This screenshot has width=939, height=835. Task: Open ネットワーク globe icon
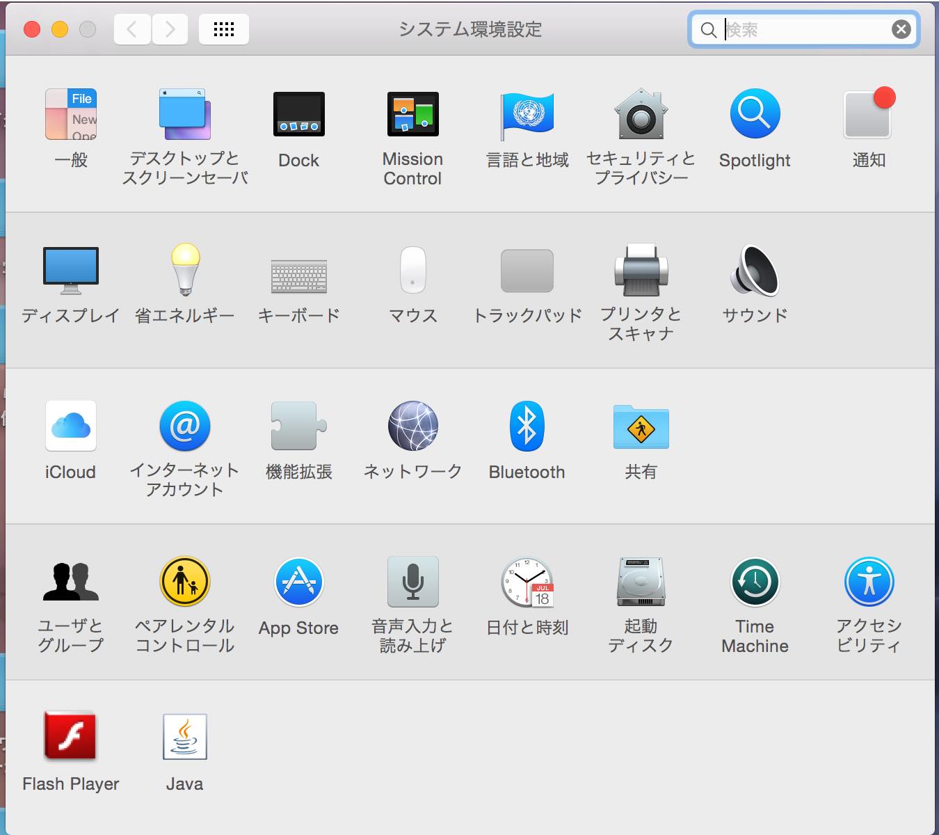413,426
